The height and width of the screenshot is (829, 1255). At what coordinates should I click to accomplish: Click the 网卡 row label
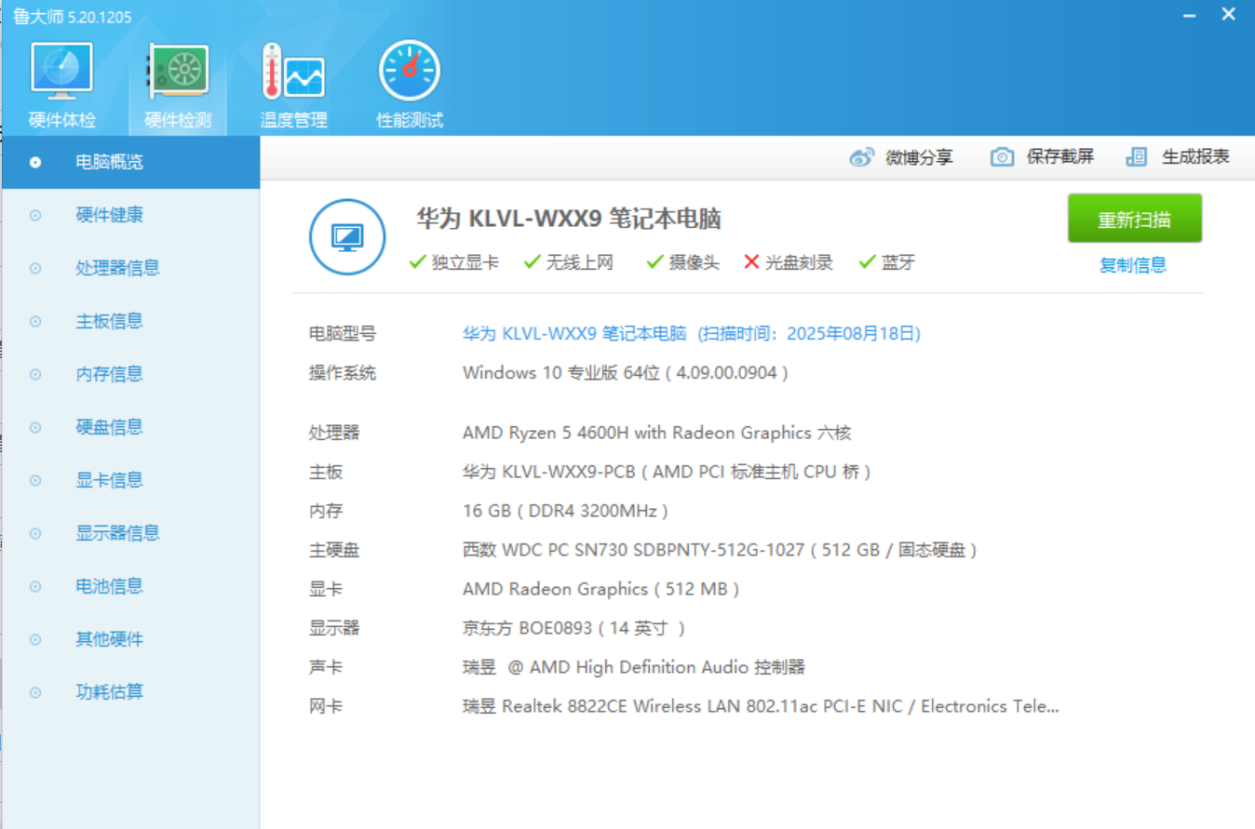tap(326, 706)
